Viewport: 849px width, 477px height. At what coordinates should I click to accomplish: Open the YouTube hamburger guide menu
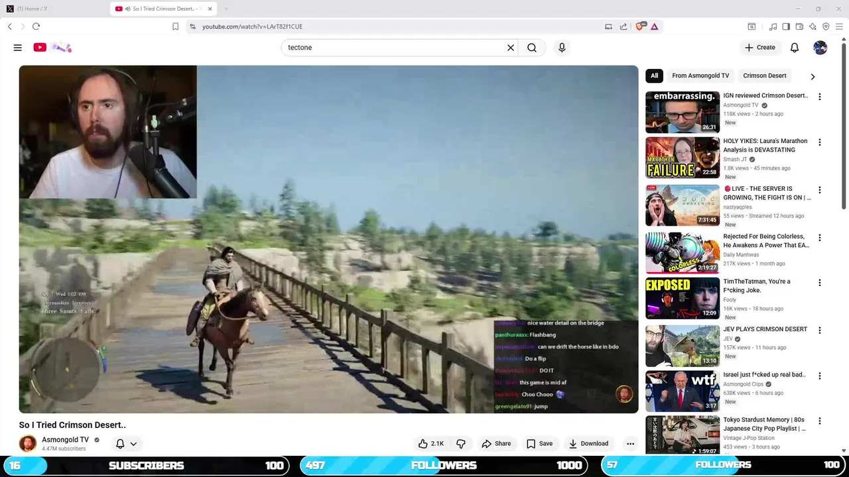tap(18, 48)
